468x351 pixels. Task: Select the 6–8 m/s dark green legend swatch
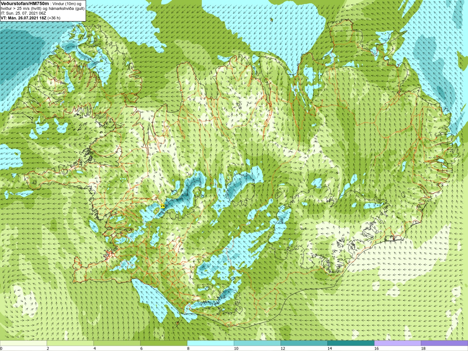click(x=164, y=343)
